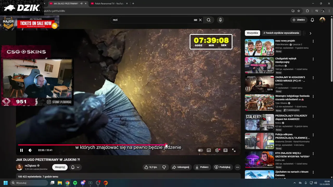
Task: Click the Wesprzyj button
Action: pyautogui.click(x=60, y=167)
